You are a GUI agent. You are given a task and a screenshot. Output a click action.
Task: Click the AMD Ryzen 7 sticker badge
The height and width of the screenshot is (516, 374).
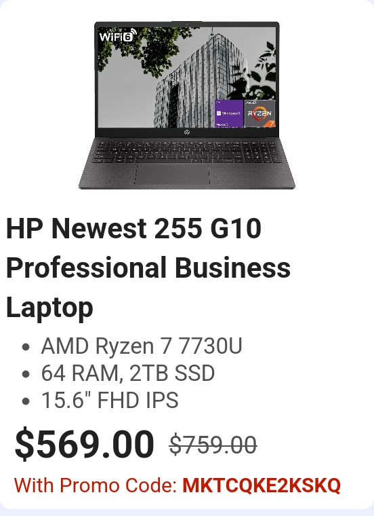click(259, 113)
